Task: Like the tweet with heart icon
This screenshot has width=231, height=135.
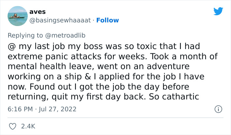Action: click(13, 126)
